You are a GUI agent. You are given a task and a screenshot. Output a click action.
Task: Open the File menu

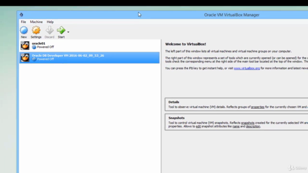tap(24, 22)
